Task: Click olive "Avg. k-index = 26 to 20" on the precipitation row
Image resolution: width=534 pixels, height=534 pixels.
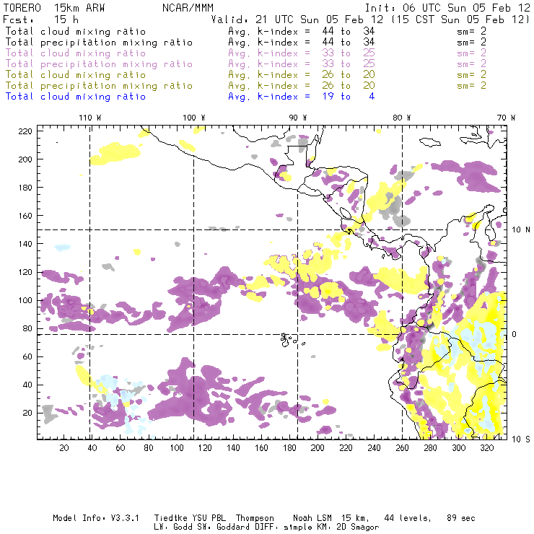Action: (x=302, y=86)
